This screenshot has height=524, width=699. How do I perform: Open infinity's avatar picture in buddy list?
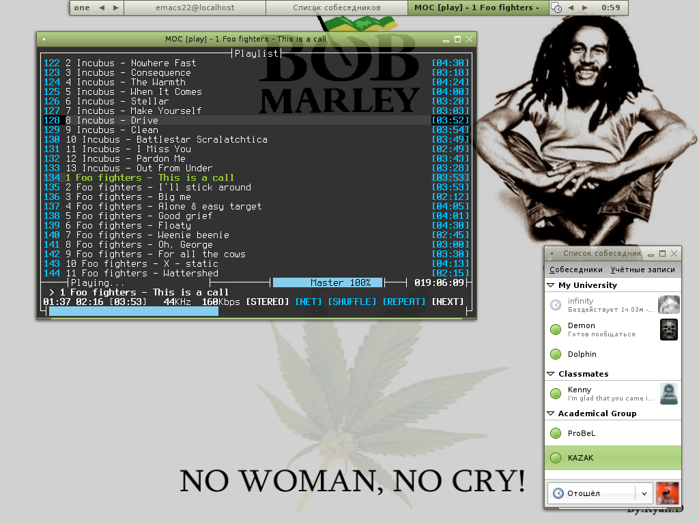(669, 305)
